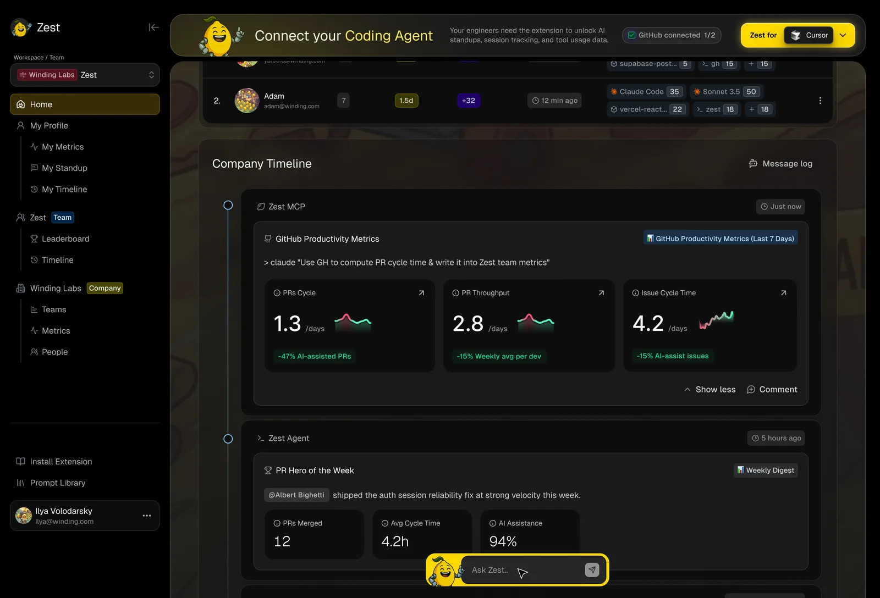Open Teams under Winding Labs

54,310
